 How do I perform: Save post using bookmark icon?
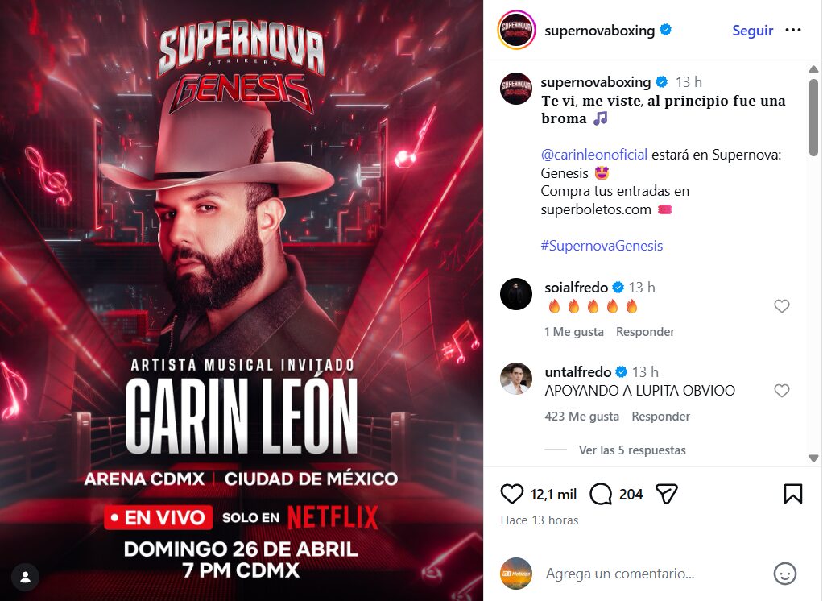pyautogui.click(x=793, y=494)
